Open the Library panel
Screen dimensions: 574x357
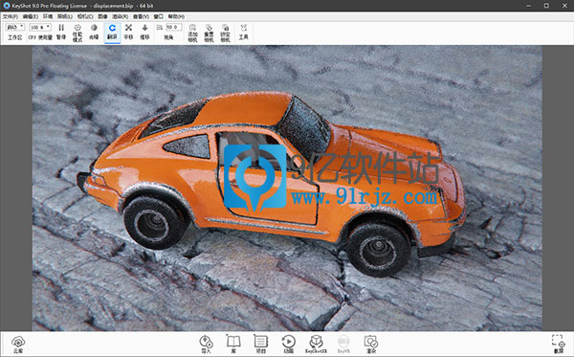click(233, 345)
